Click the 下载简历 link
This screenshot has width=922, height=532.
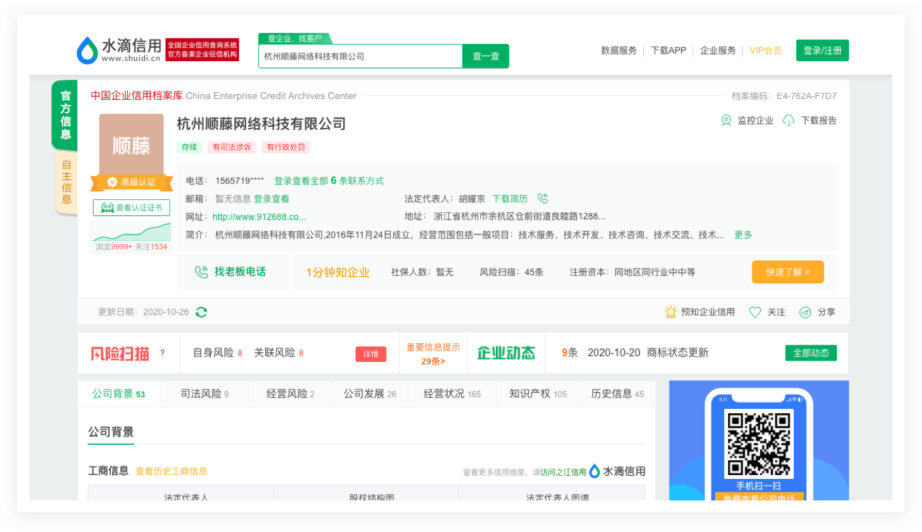point(510,199)
